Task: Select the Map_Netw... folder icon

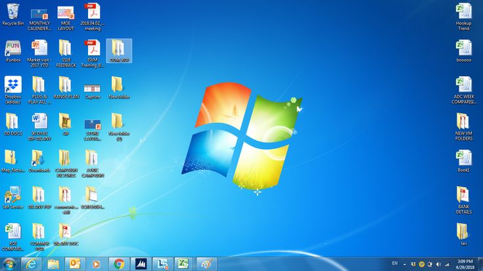Action: click(13, 161)
